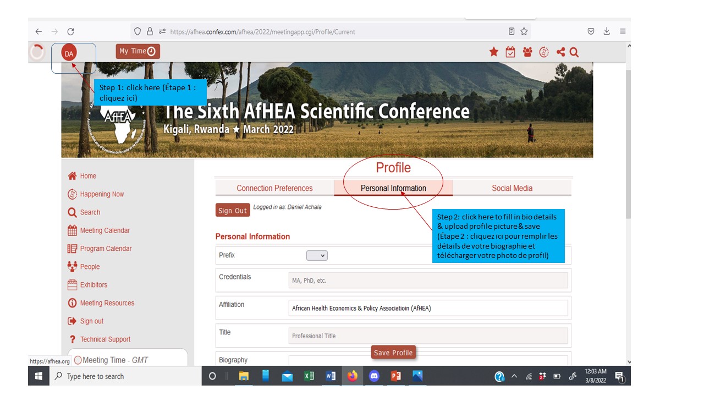Reload the page with the refresh icon
Screen dimensions: 704x396
point(70,31)
